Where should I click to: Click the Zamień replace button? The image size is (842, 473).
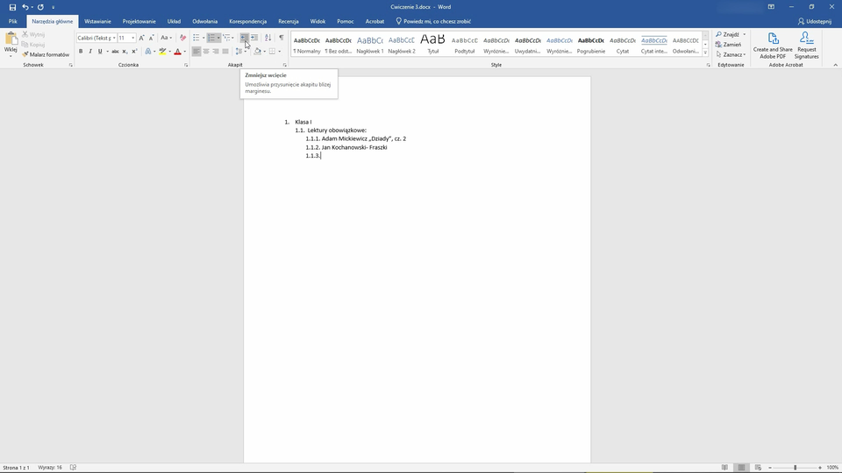pyautogui.click(x=731, y=45)
